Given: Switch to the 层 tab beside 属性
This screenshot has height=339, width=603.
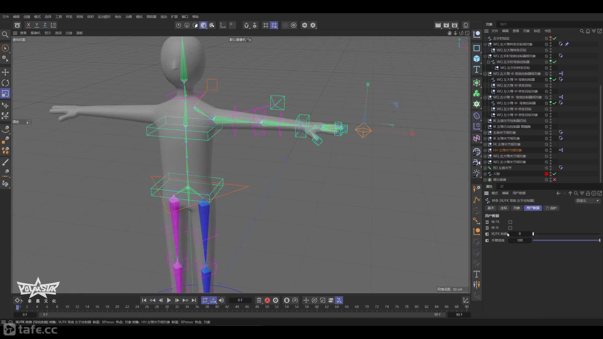Looking at the screenshot, I should pos(502,186).
